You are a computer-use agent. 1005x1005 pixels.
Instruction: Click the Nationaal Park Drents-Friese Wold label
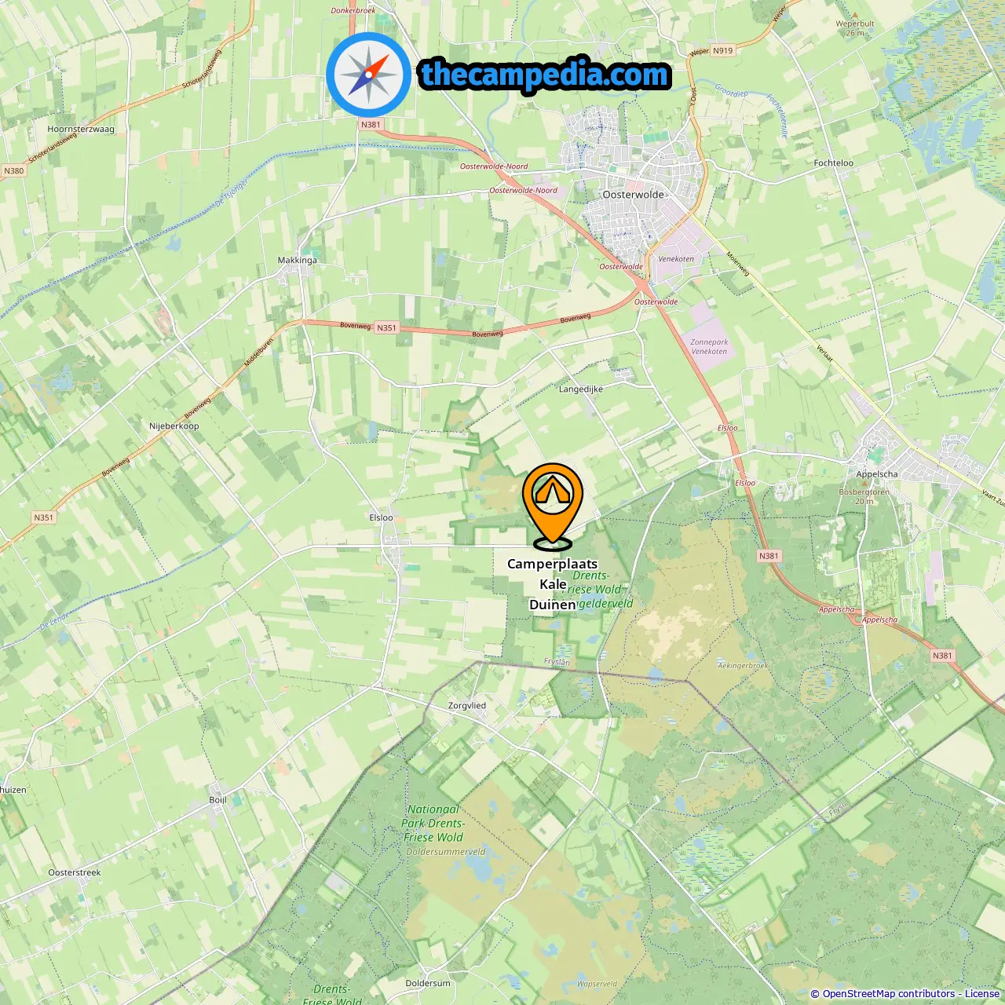(x=433, y=823)
